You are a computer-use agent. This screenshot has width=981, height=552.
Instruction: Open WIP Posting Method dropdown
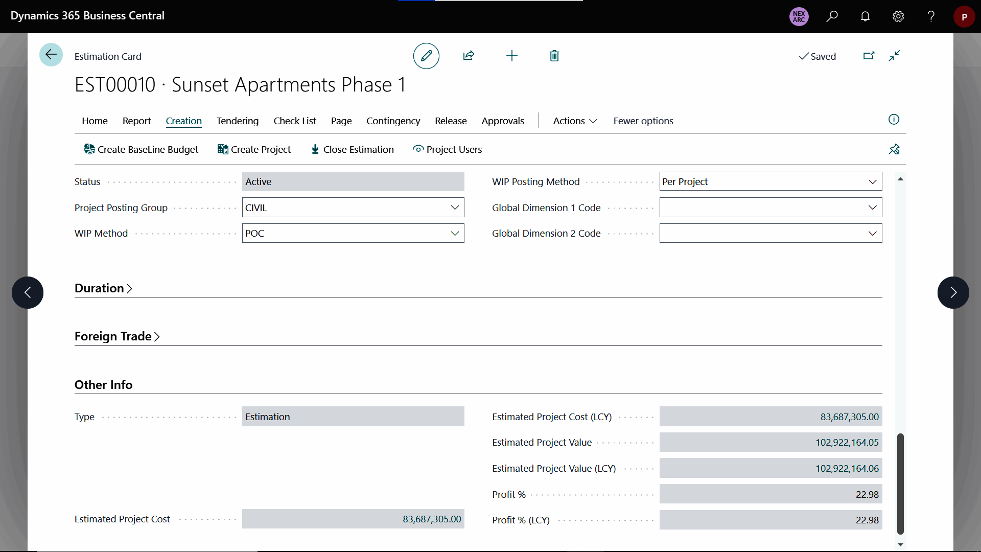click(872, 182)
